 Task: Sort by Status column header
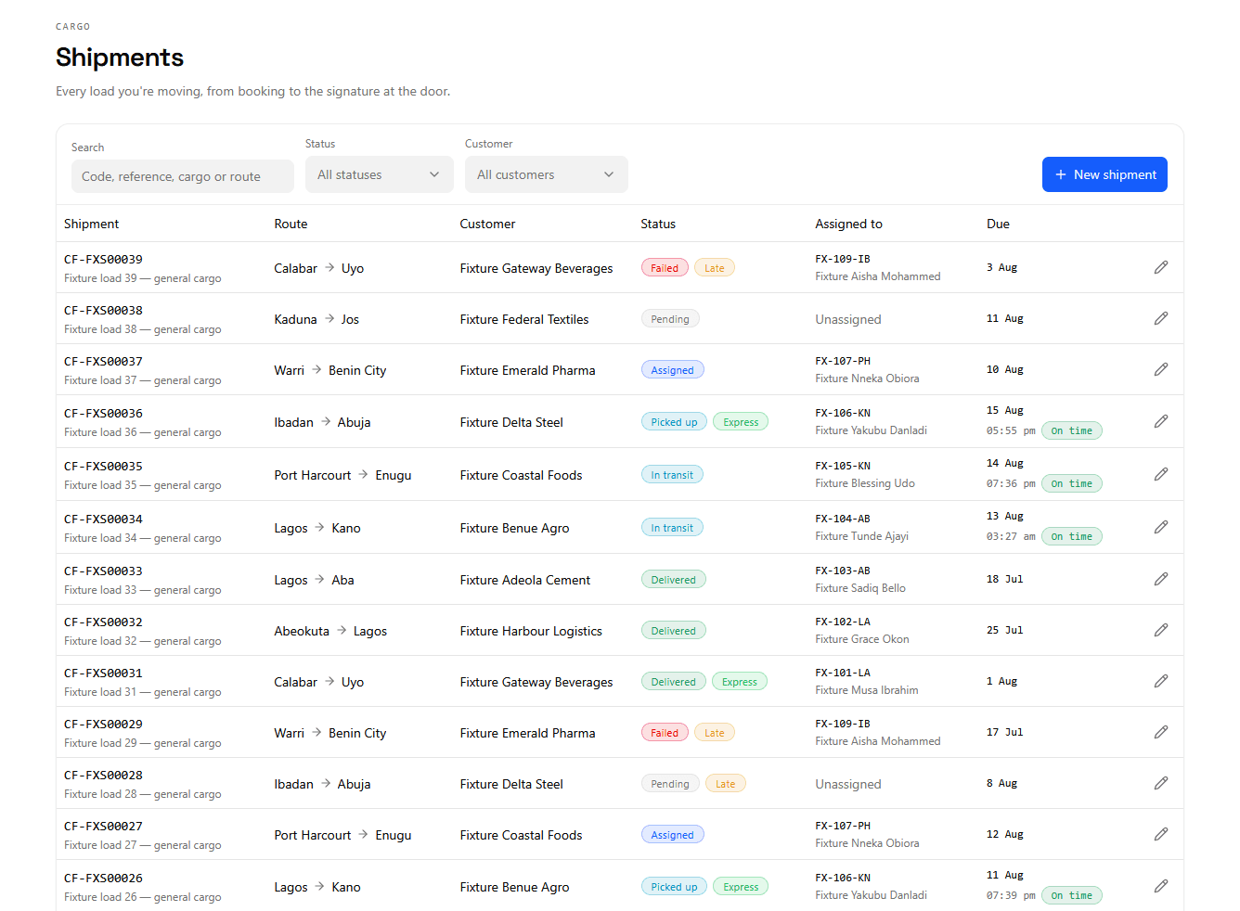tap(658, 224)
